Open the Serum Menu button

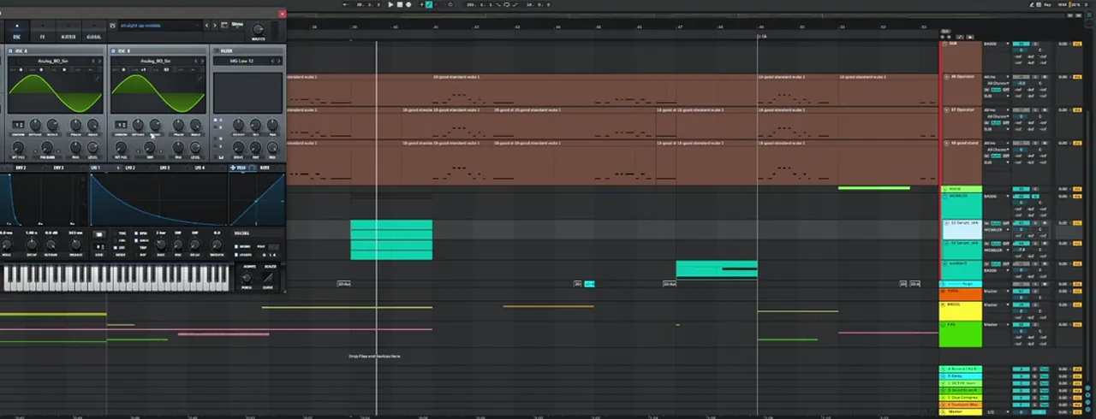[237, 26]
